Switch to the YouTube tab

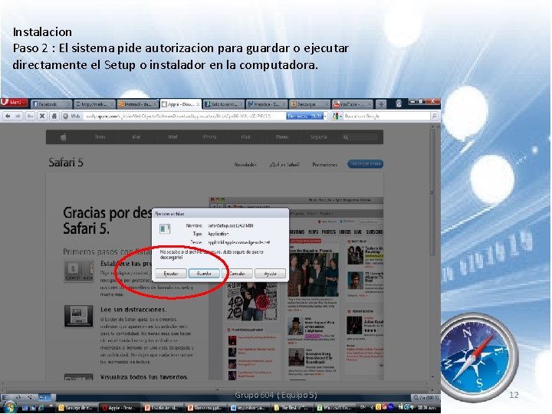point(353,104)
